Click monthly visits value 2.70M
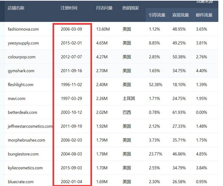 pos(102,71)
